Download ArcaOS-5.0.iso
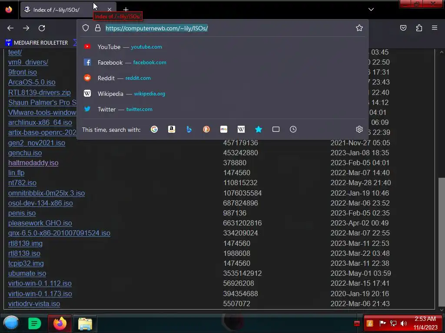The image size is (445, 333). (32, 82)
